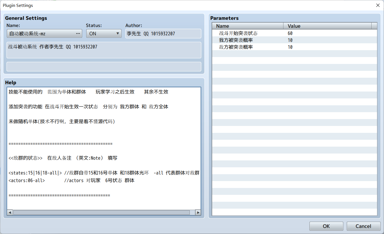Viewport: 384px width, 234px height.
Task: Click the description box 战斗被动系统
Action: 104,50
